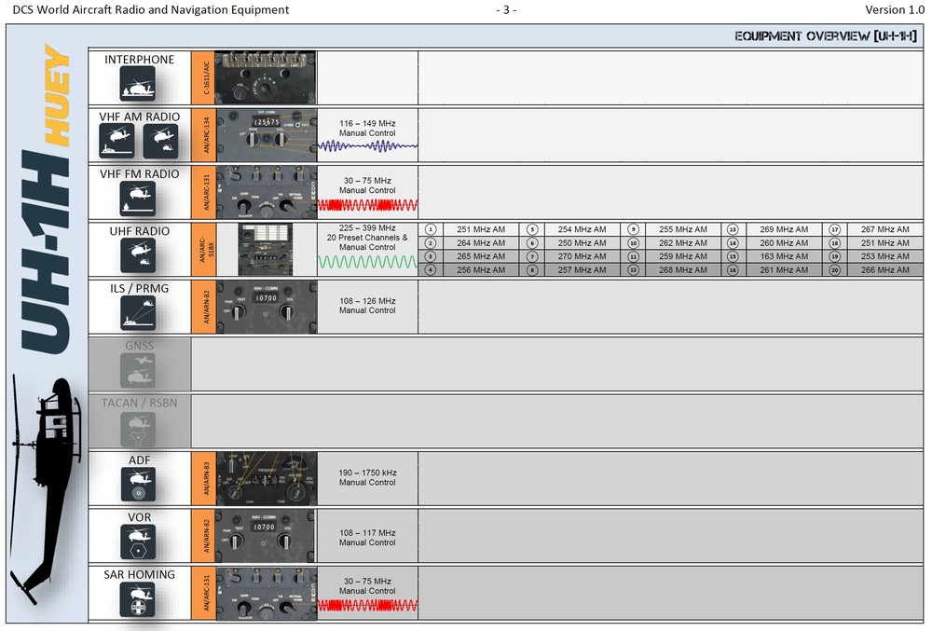932x631 pixels.
Task: Click the '268 MHz AM' preset cell
Action: coord(683,269)
